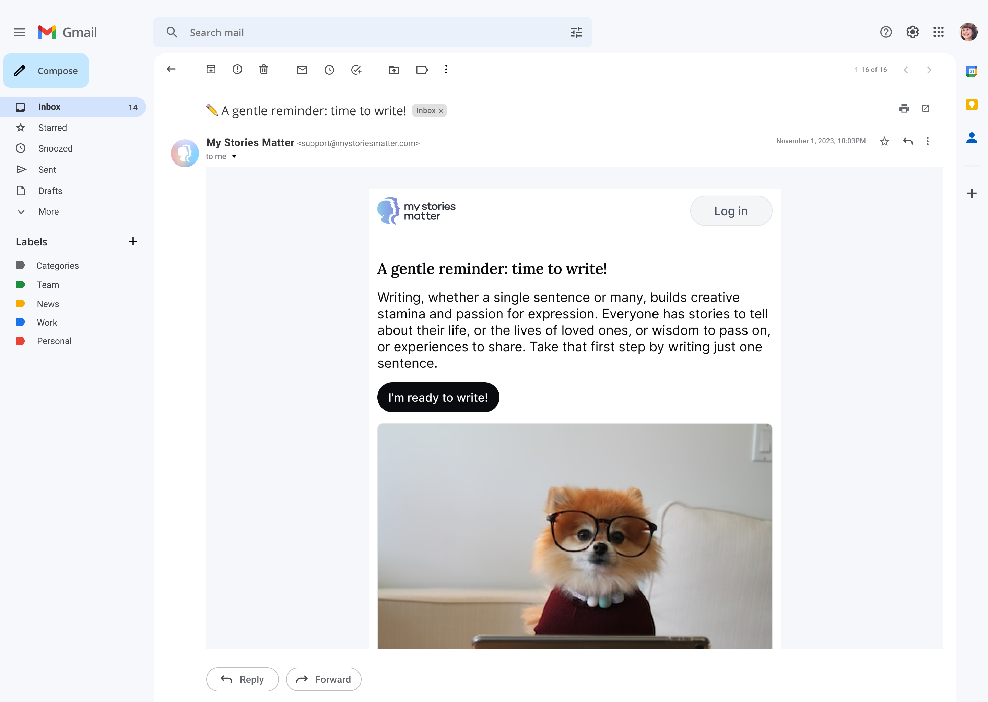Click the Move to inbox icon
988x702 pixels.
pos(394,70)
